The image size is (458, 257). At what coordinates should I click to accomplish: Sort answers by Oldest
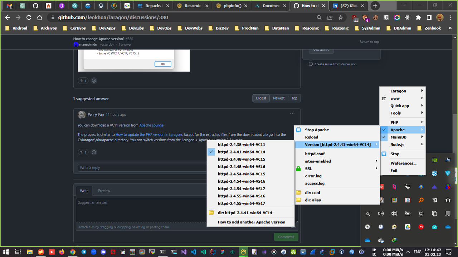click(x=261, y=98)
